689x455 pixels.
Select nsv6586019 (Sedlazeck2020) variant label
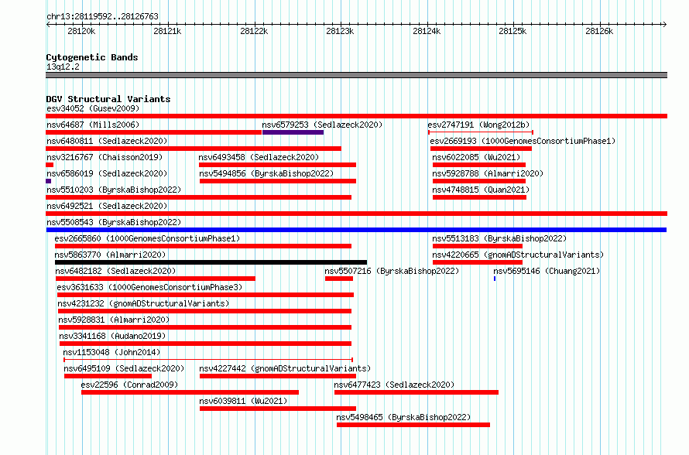click(x=107, y=173)
